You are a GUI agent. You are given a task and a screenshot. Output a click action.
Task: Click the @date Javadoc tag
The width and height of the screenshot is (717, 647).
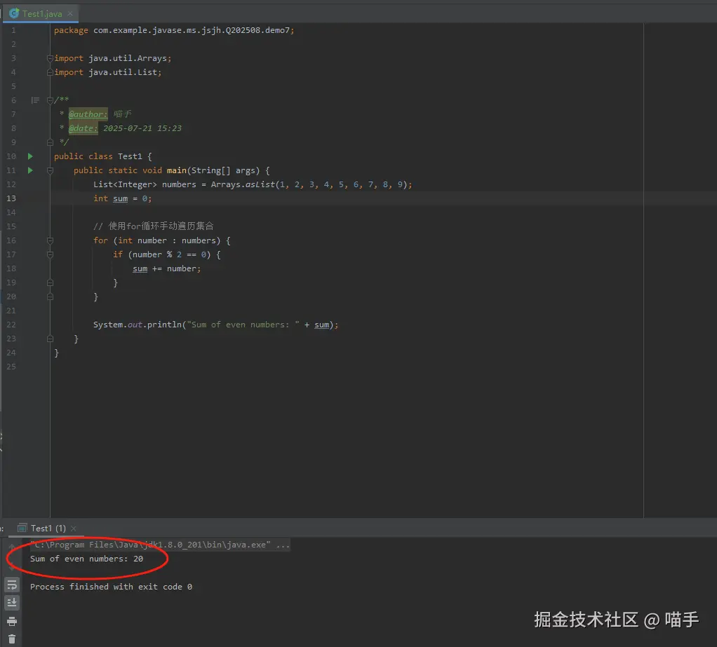[x=83, y=128]
